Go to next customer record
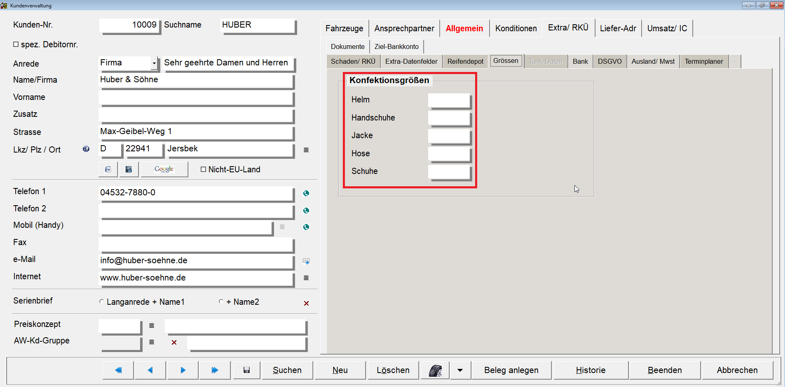 [183, 370]
